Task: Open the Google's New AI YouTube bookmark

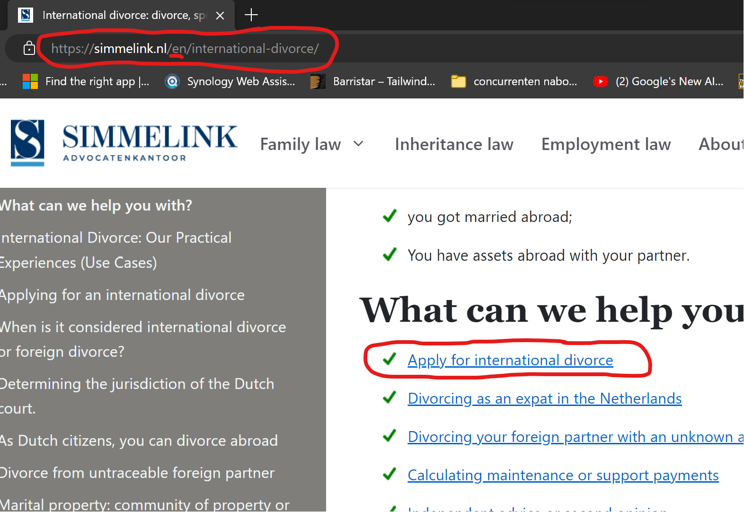Action: (x=658, y=81)
